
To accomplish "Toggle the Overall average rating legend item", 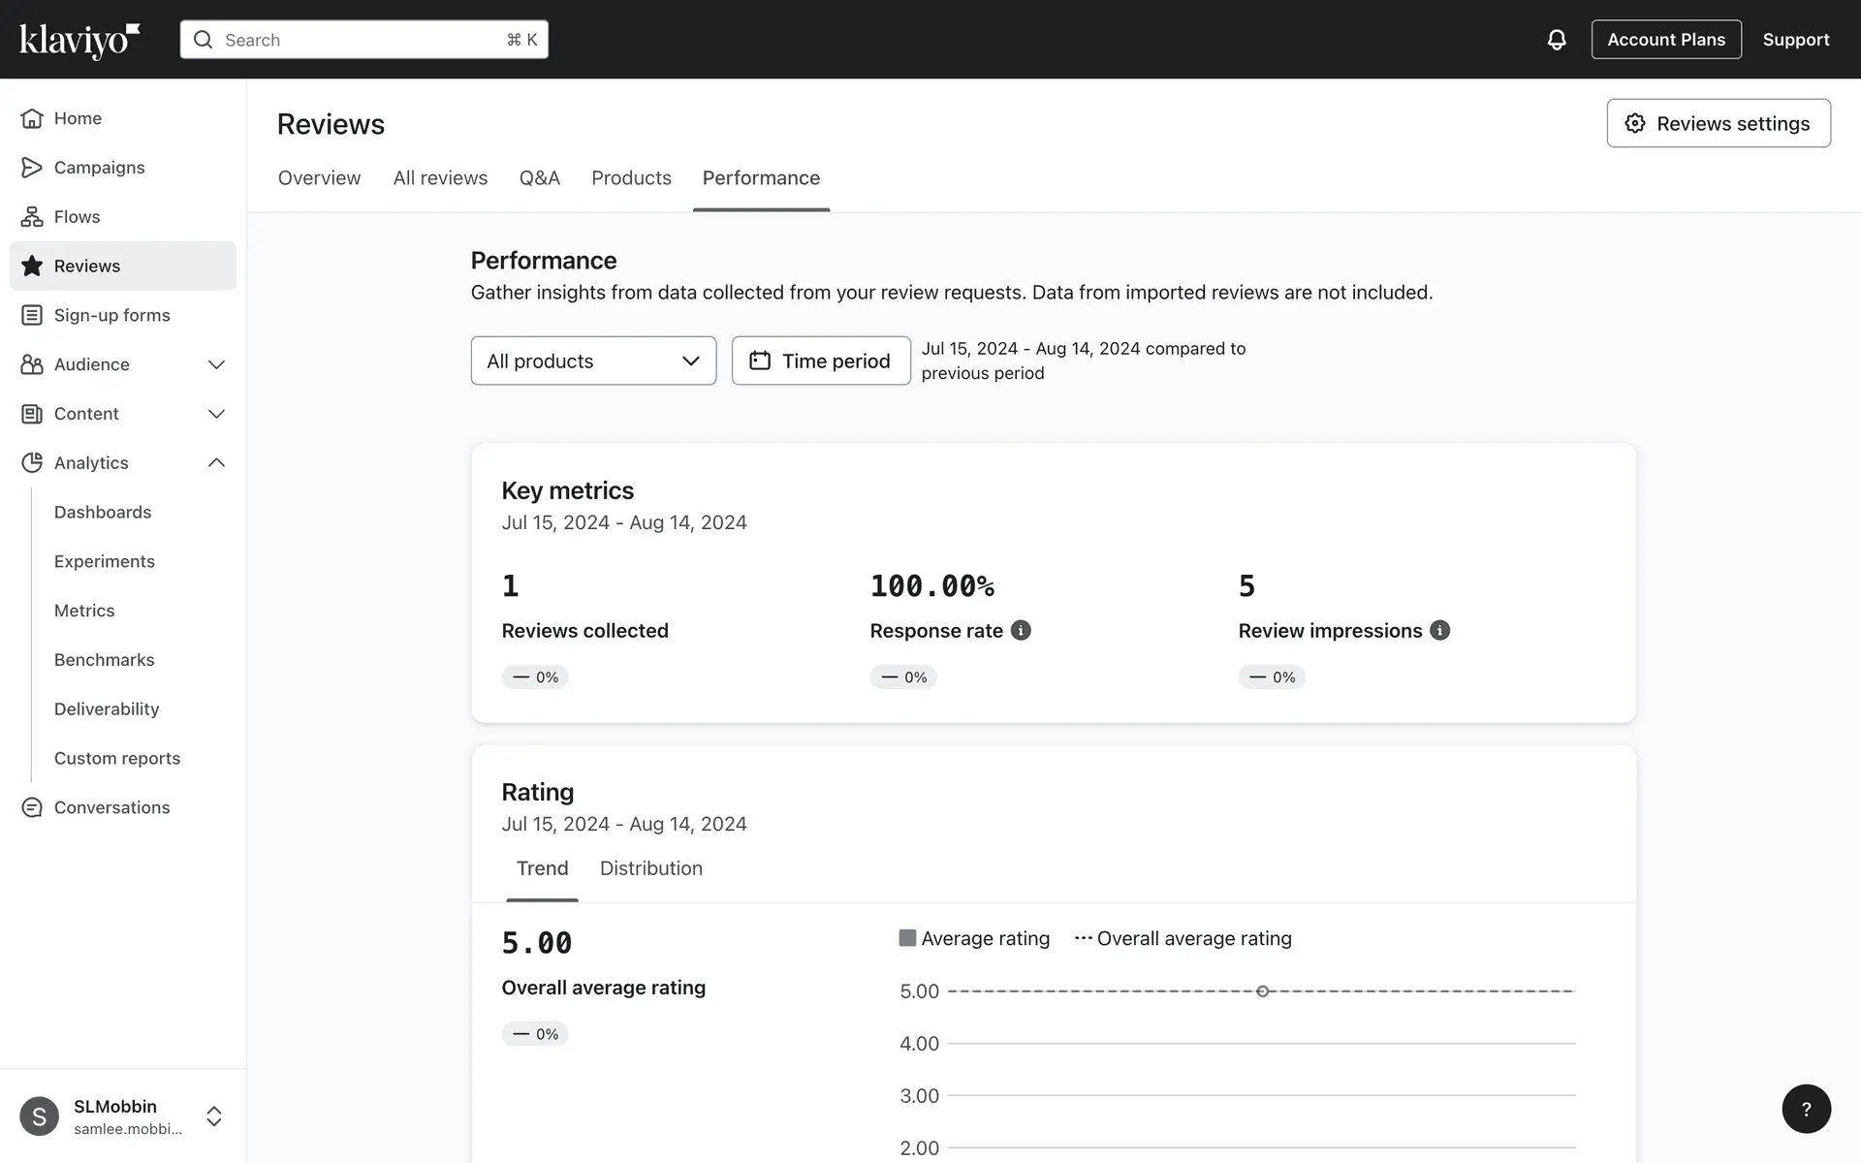I will click(x=1183, y=938).
